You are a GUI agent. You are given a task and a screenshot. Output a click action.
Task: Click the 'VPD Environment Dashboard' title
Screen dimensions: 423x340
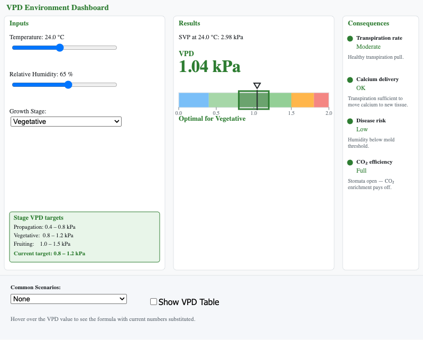pos(58,7)
